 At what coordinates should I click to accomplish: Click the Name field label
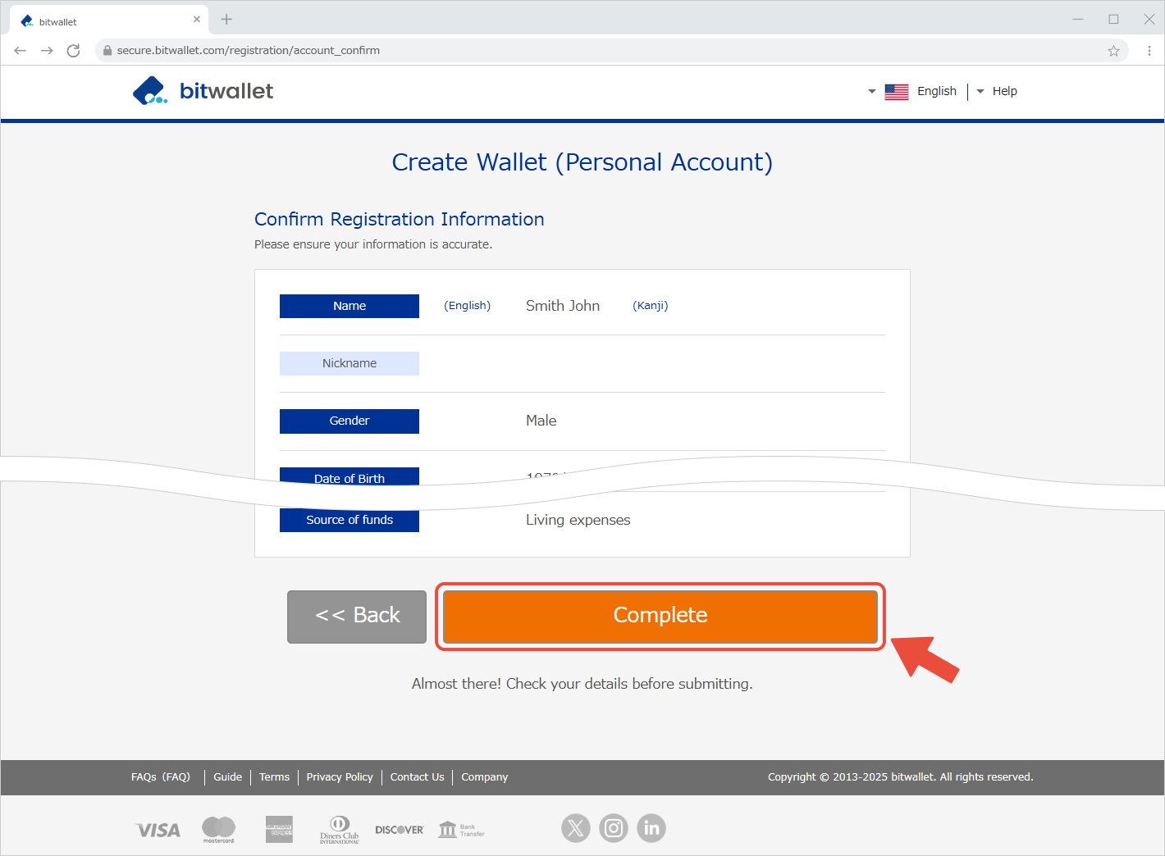click(349, 306)
